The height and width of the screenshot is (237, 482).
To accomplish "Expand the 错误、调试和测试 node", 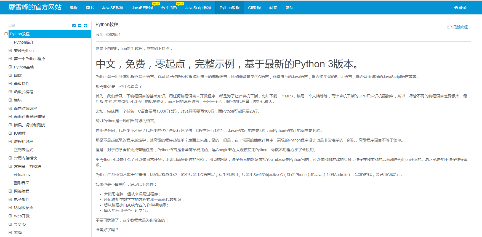I will tap(10, 125).
